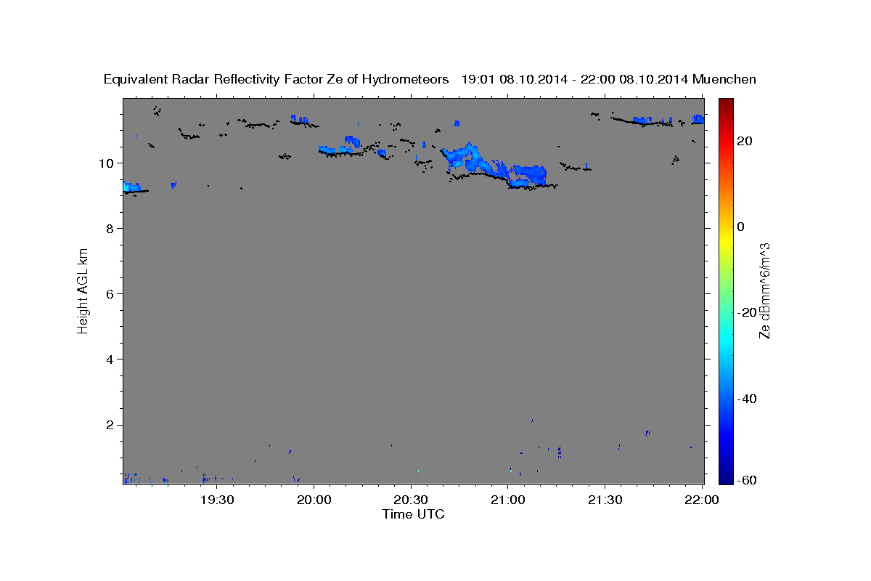Click the 'Time UTC' axis label

coord(413,514)
